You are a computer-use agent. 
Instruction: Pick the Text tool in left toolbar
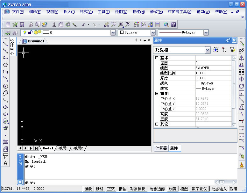point(5,163)
